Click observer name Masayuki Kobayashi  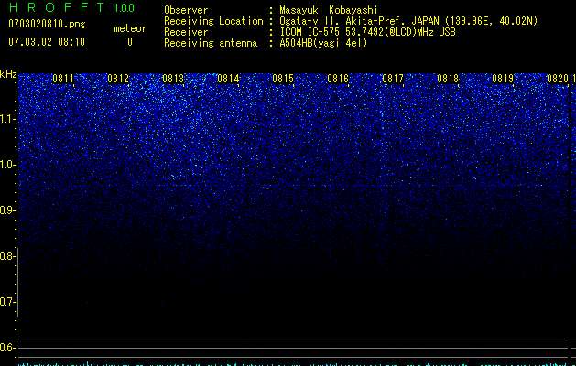tap(329, 10)
